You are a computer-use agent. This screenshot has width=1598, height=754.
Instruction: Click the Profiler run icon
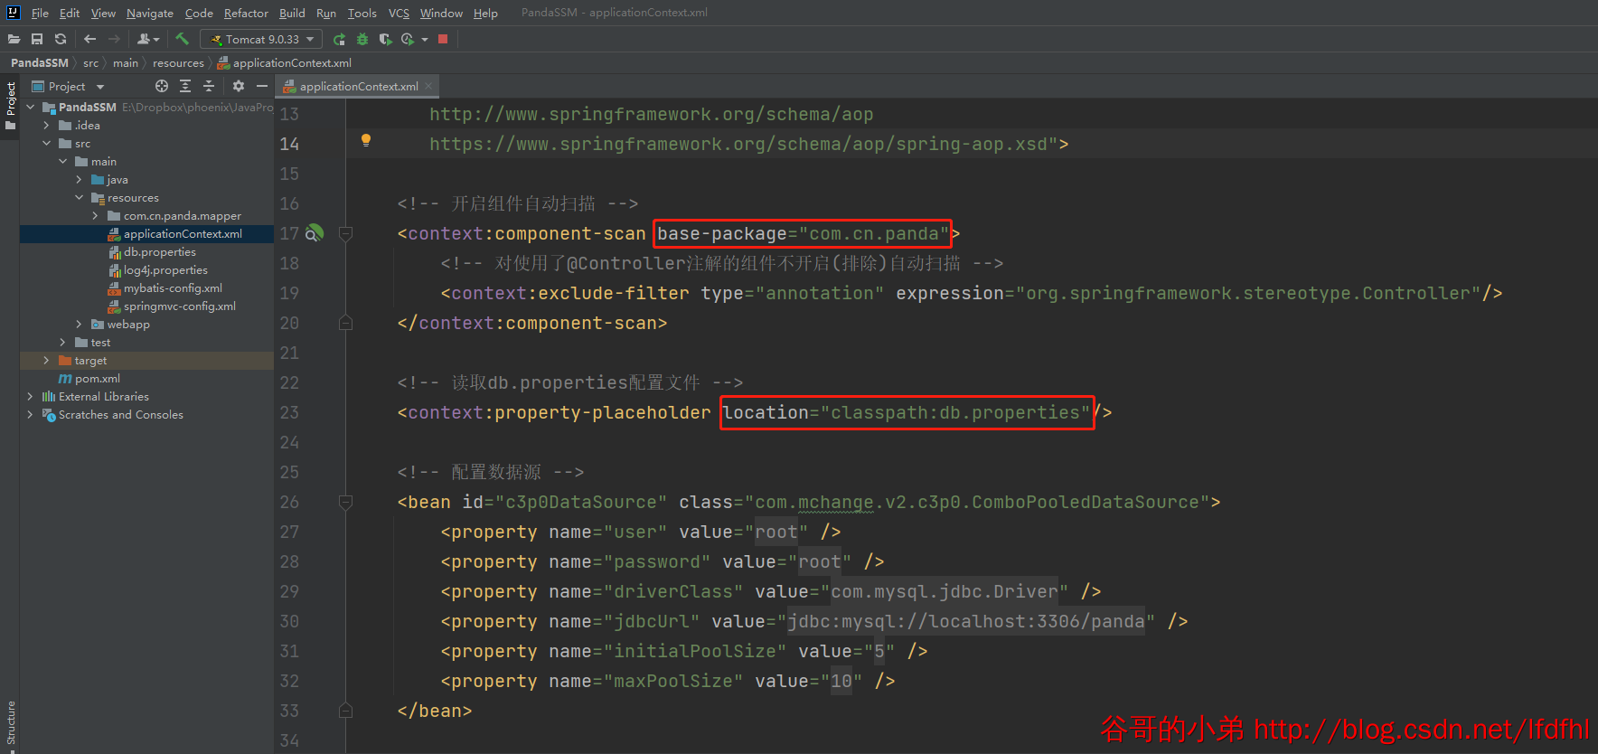pyautogui.click(x=408, y=39)
